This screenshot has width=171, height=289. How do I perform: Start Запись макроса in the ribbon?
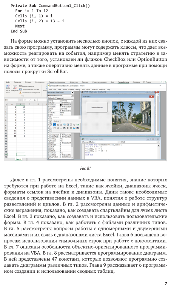pos(27,86)
